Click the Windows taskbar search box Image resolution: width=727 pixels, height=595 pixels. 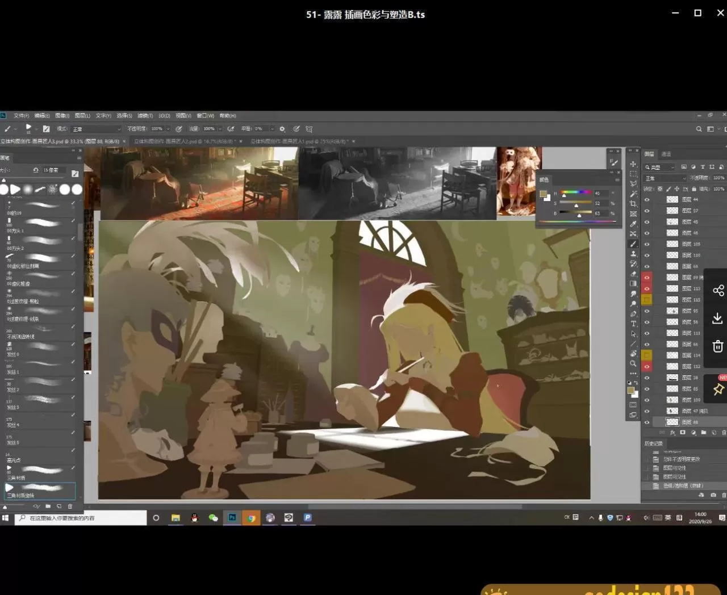tap(81, 518)
